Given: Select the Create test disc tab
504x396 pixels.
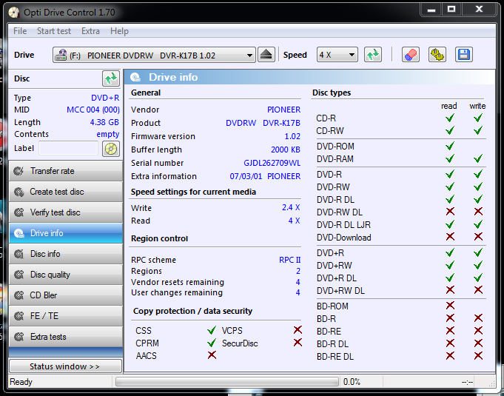Looking at the screenshot, I should coord(66,192).
